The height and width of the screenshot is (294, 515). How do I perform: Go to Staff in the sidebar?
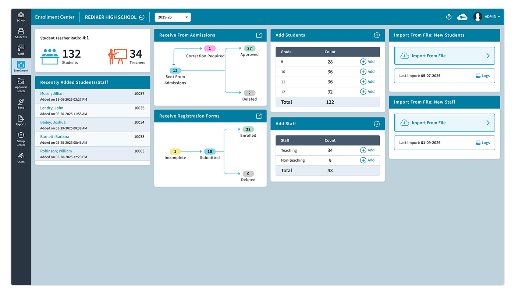point(21,50)
